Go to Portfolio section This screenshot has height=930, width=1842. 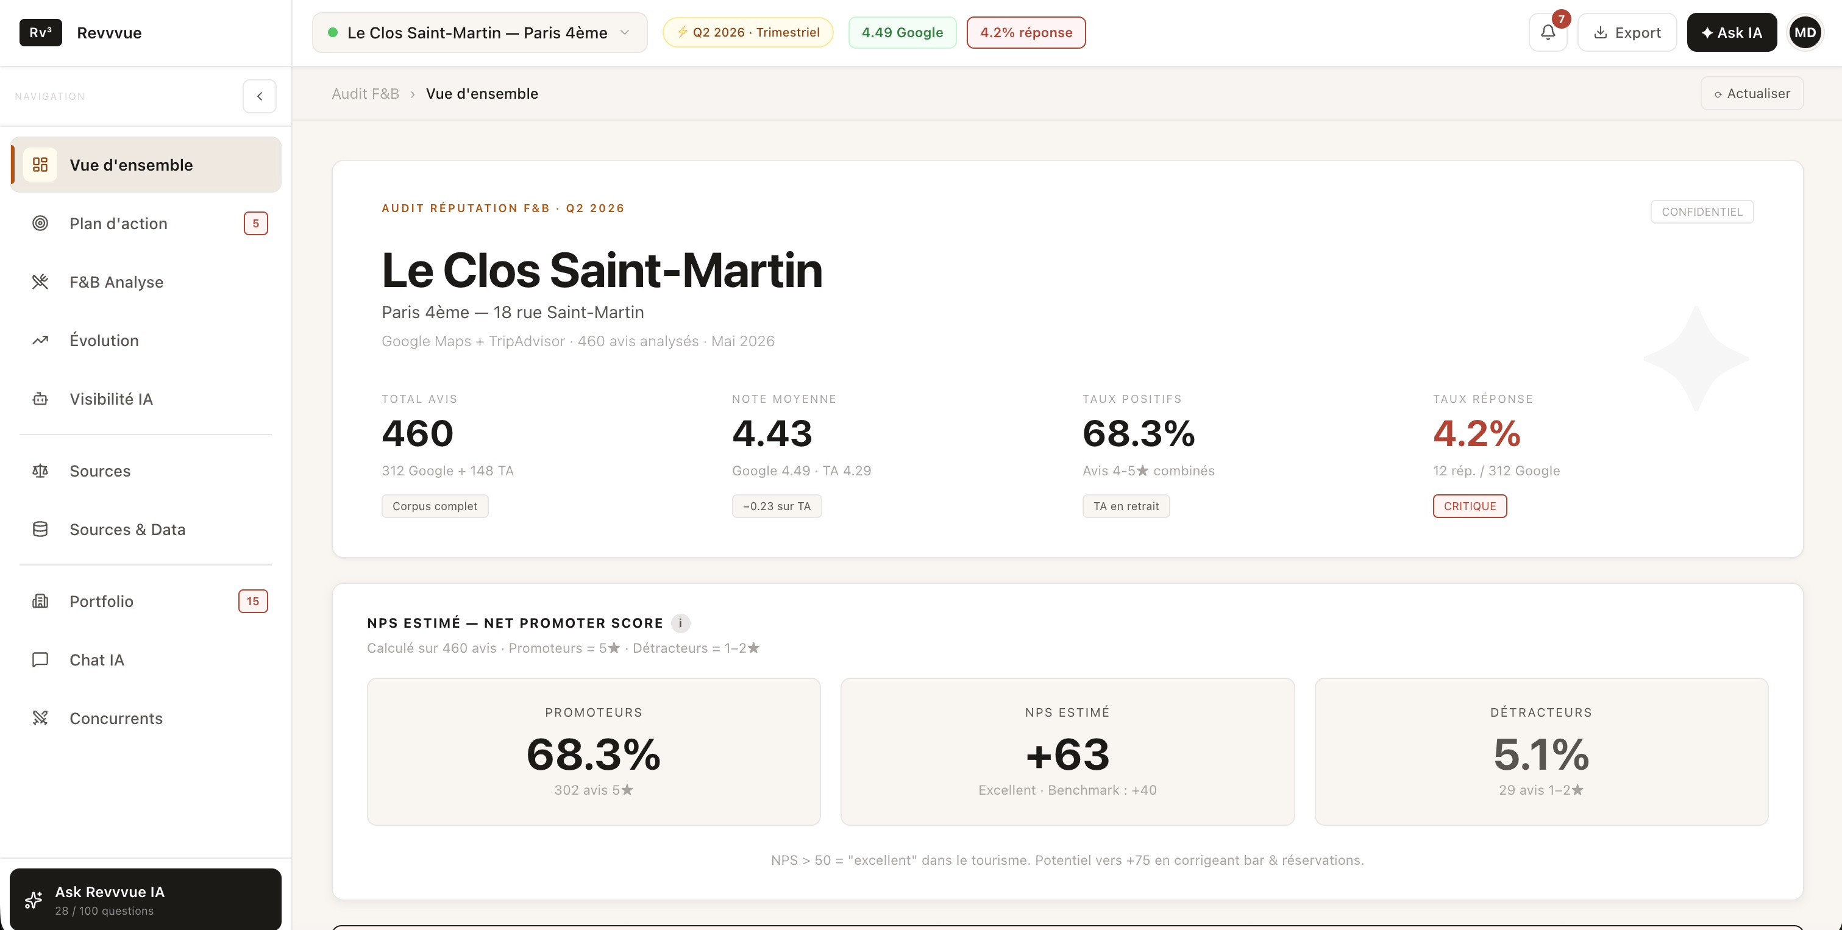pos(146,601)
